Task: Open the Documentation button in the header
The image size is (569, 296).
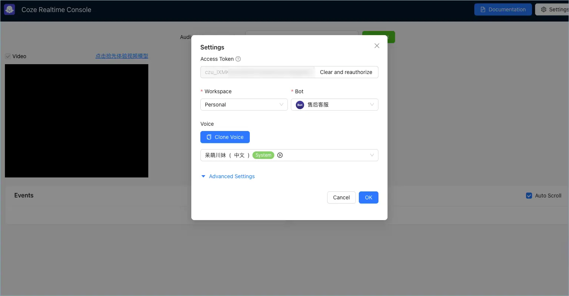Action: [503, 9]
